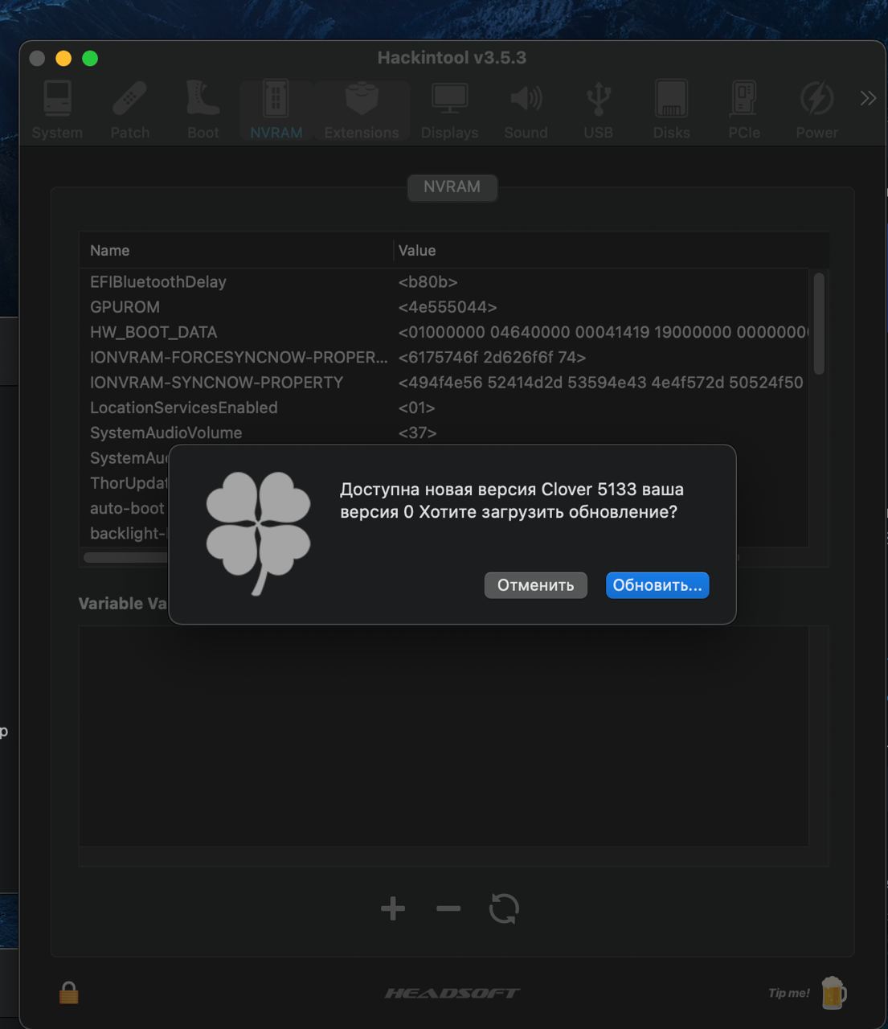
Task: Click the Отменить cancel button
Action: [x=535, y=585]
